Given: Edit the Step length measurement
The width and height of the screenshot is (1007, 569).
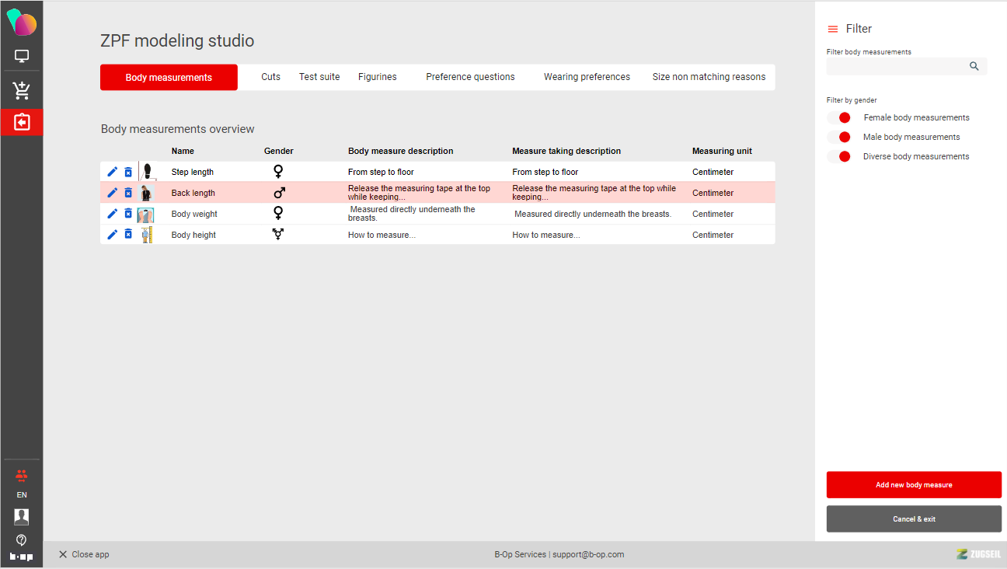Looking at the screenshot, I should pos(112,172).
